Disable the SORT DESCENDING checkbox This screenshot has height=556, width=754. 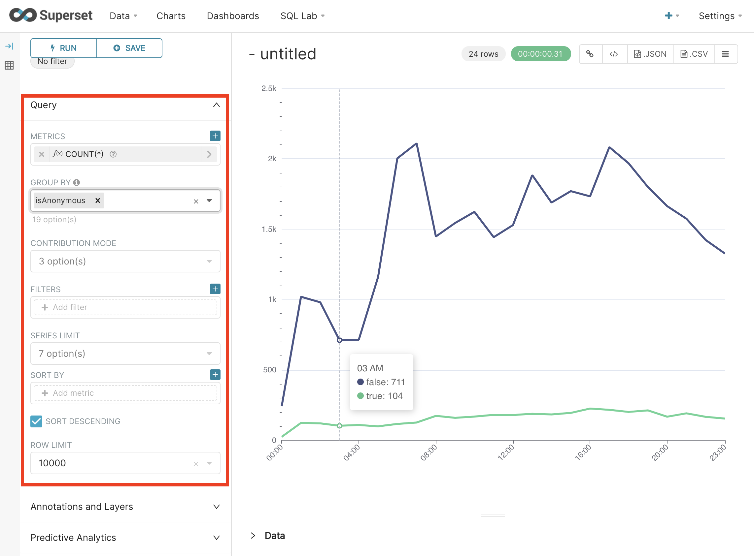tap(36, 421)
